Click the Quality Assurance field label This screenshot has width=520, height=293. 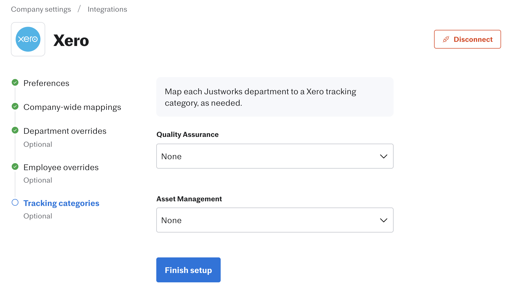coord(187,135)
